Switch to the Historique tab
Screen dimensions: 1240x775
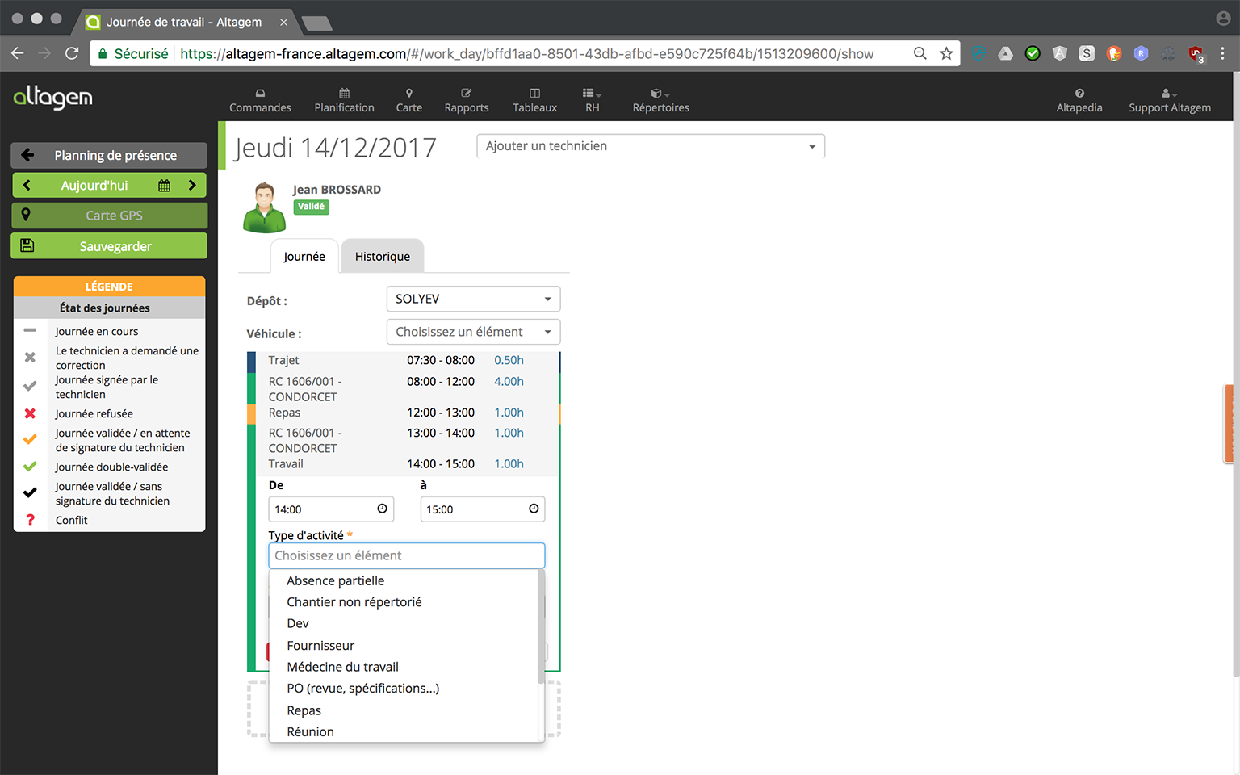coord(383,256)
